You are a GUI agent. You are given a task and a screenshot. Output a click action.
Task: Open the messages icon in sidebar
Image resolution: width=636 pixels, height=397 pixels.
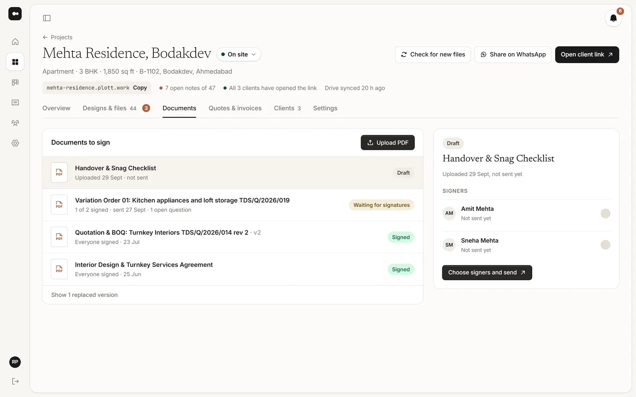tap(15, 102)
